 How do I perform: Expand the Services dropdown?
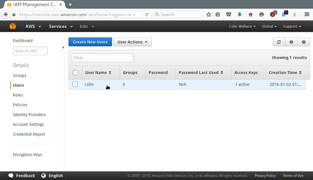tap(61, 26)
